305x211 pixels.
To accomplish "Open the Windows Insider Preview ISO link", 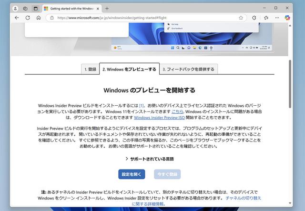I will pos(159,118).
